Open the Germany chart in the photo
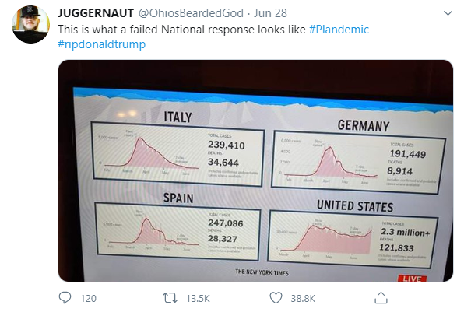The width and height of the screenshot is (464, 319). pyautogui.click(x=358, y=162)
